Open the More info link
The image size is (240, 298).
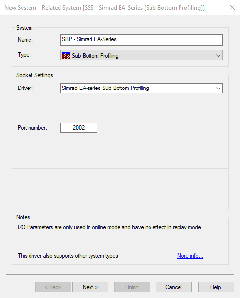click(x=190, y=256)
